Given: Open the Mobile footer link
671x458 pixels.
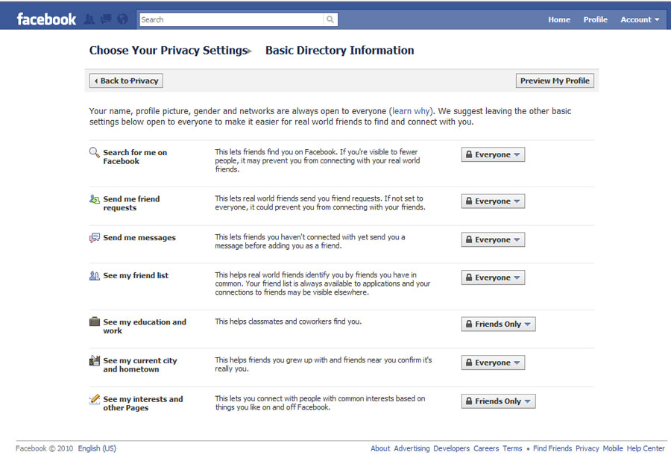Looking at the screenshot, I should pyautogui.click(x=613, y=448).
